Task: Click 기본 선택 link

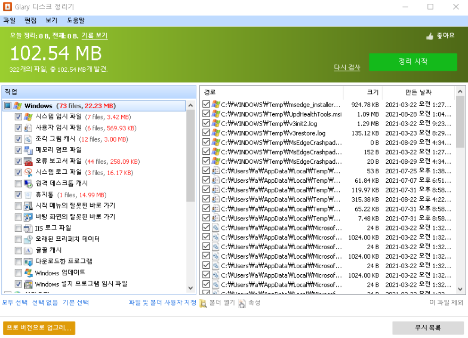Action: 76,303
